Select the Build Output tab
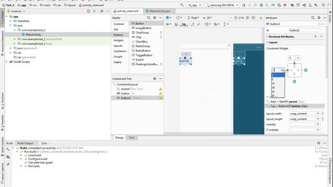The height and width of the screenshot is (187, 333). pyautogui.click(x=25, y=143)
